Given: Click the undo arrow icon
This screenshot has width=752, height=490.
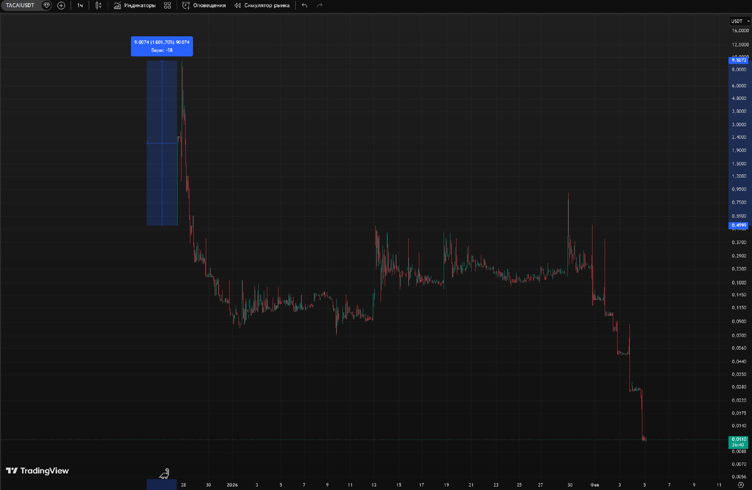Looking at the screenshot, I should click(x=303, y=5).
